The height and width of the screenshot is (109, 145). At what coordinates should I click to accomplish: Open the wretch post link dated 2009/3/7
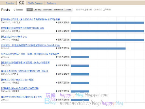(x=14, y=37)
